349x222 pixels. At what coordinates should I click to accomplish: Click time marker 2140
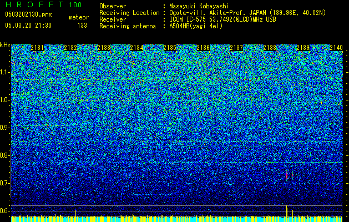(336, 48)
